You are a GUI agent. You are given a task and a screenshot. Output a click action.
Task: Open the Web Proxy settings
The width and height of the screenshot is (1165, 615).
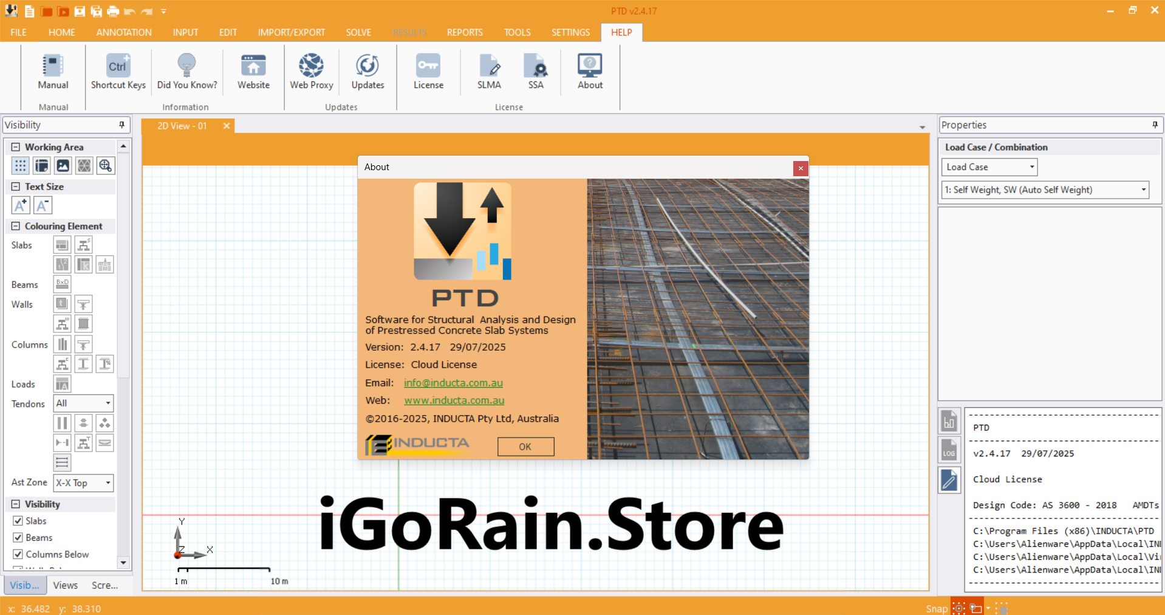[311, 72]
